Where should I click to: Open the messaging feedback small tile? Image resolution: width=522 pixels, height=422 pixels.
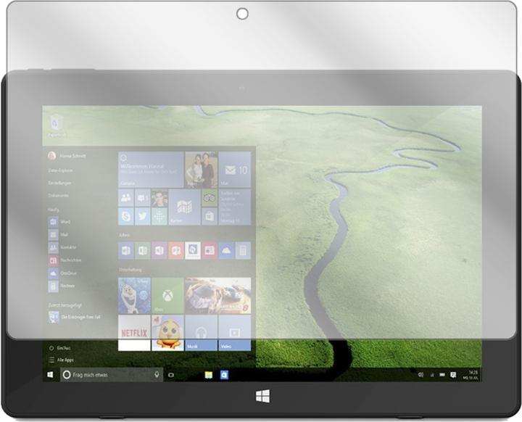pyautogui.click(x=143, y=198)
